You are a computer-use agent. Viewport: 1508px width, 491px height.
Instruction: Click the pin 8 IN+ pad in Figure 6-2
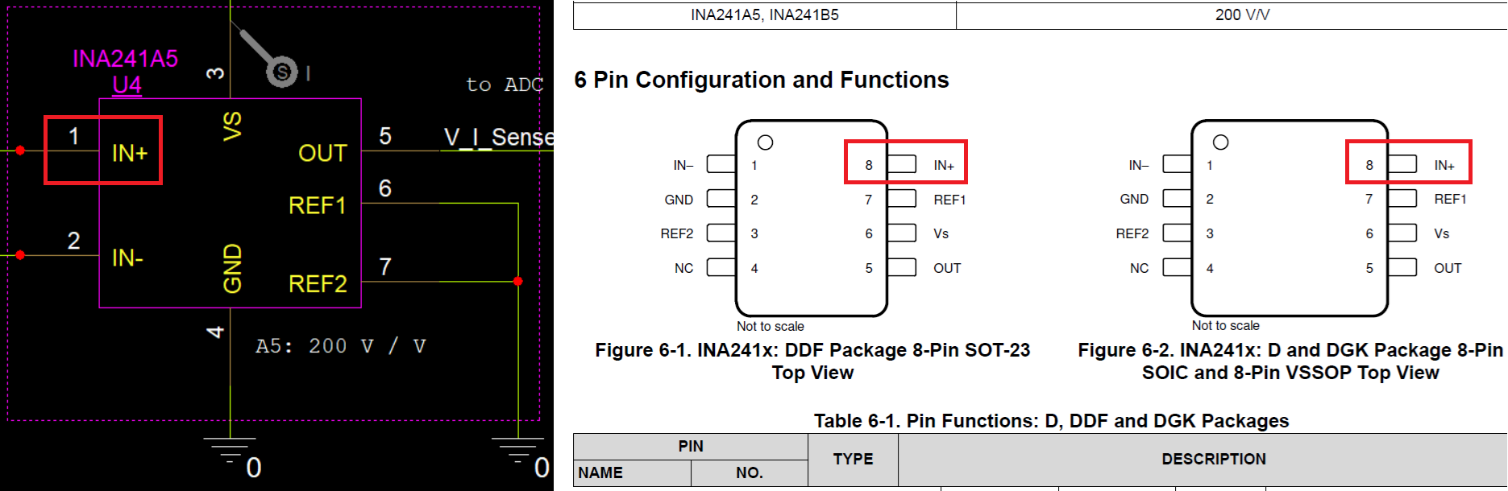click(x=1402, y=164)
